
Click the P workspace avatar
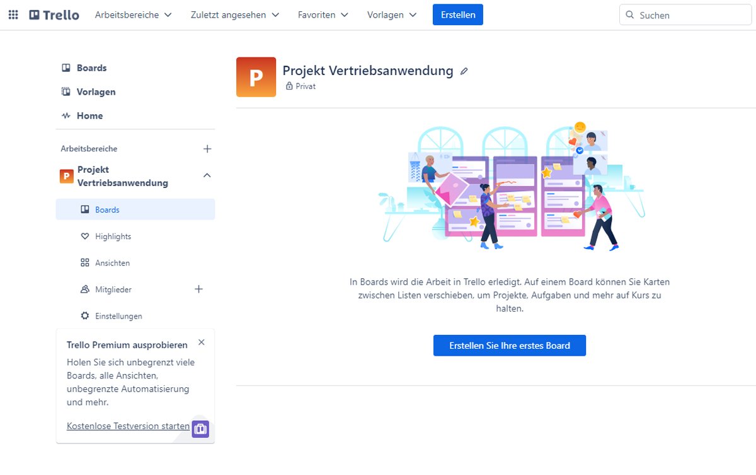point(255,76)
